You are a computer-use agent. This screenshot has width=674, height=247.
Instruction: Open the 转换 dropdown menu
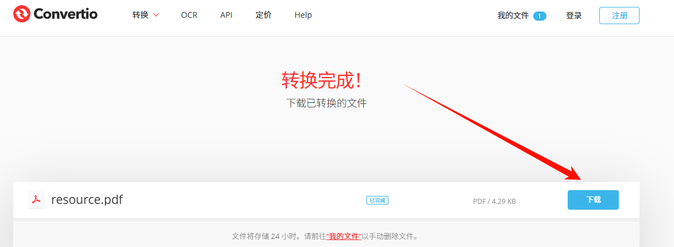(146, 15)
